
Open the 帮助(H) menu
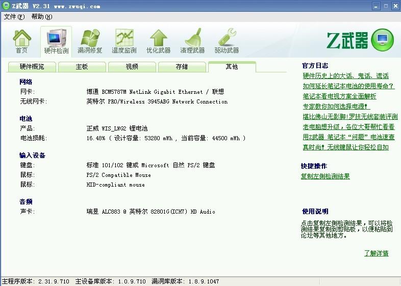click(42, 17)
